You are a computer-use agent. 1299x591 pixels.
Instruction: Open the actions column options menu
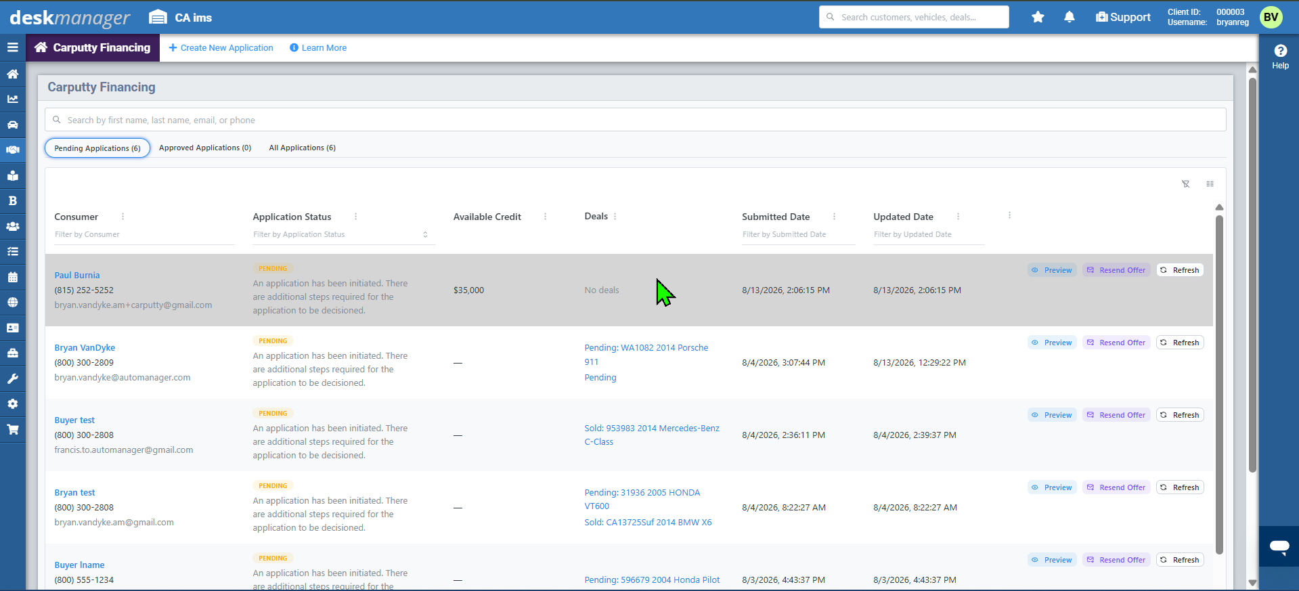tap(1009, 215)
